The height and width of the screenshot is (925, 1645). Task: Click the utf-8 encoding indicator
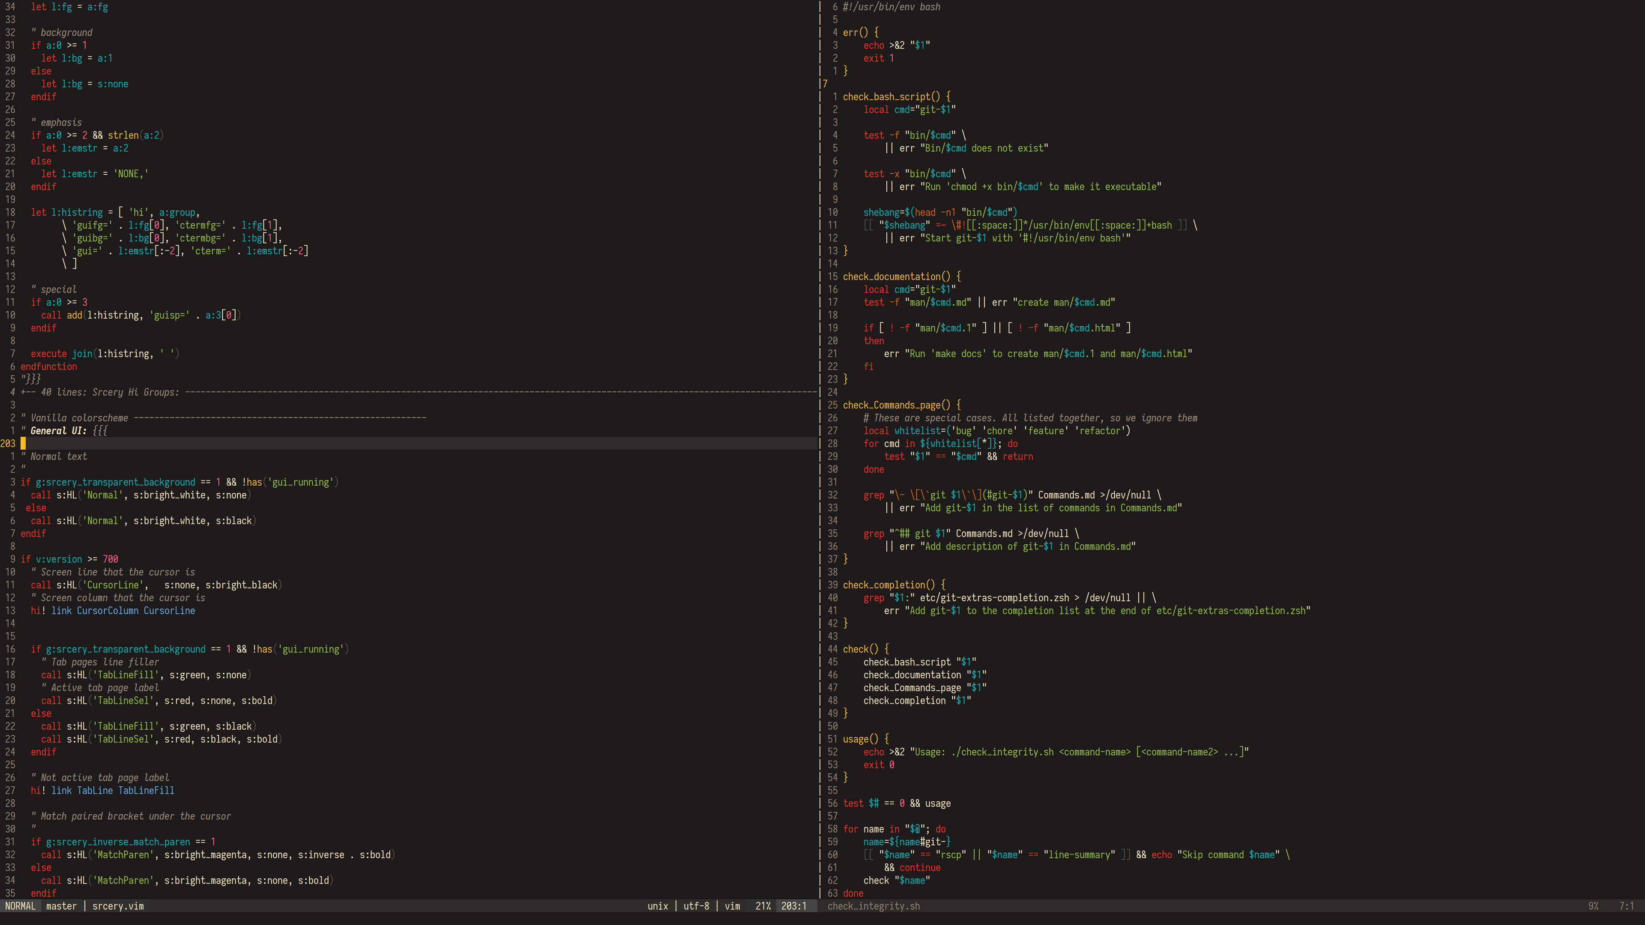696,906
